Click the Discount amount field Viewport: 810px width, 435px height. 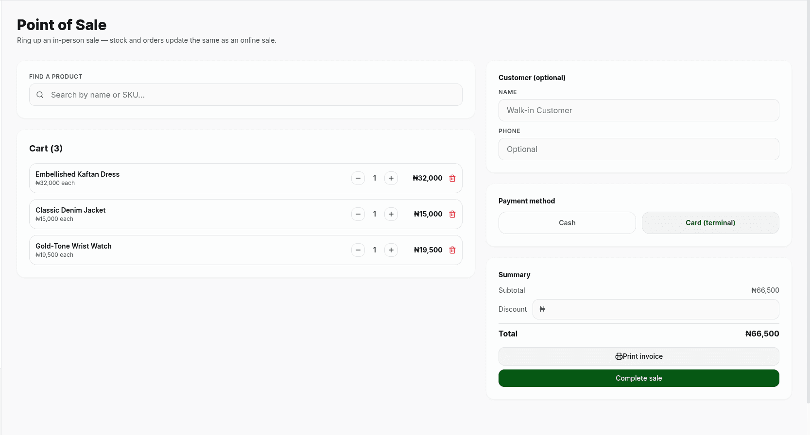tap(656, 309)
